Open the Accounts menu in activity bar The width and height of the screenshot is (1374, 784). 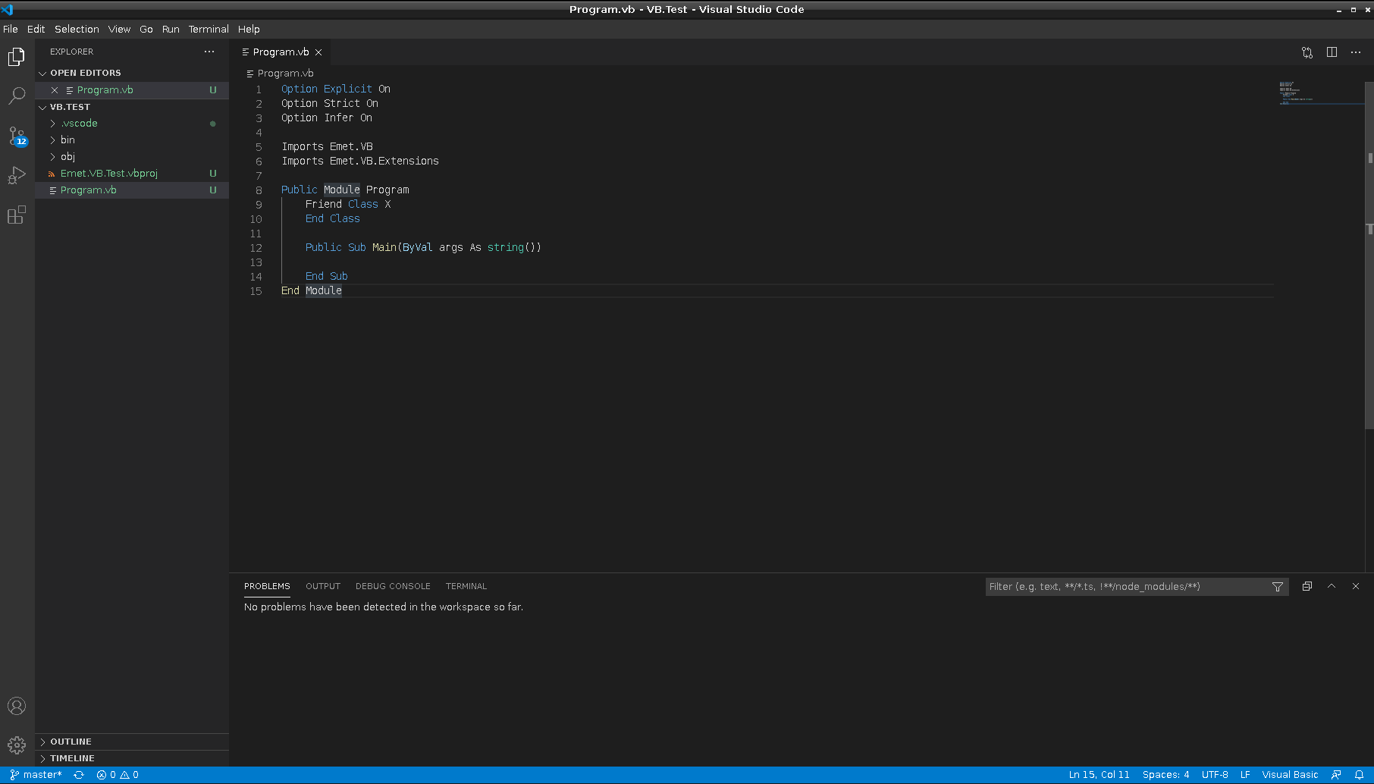(17, 705)
